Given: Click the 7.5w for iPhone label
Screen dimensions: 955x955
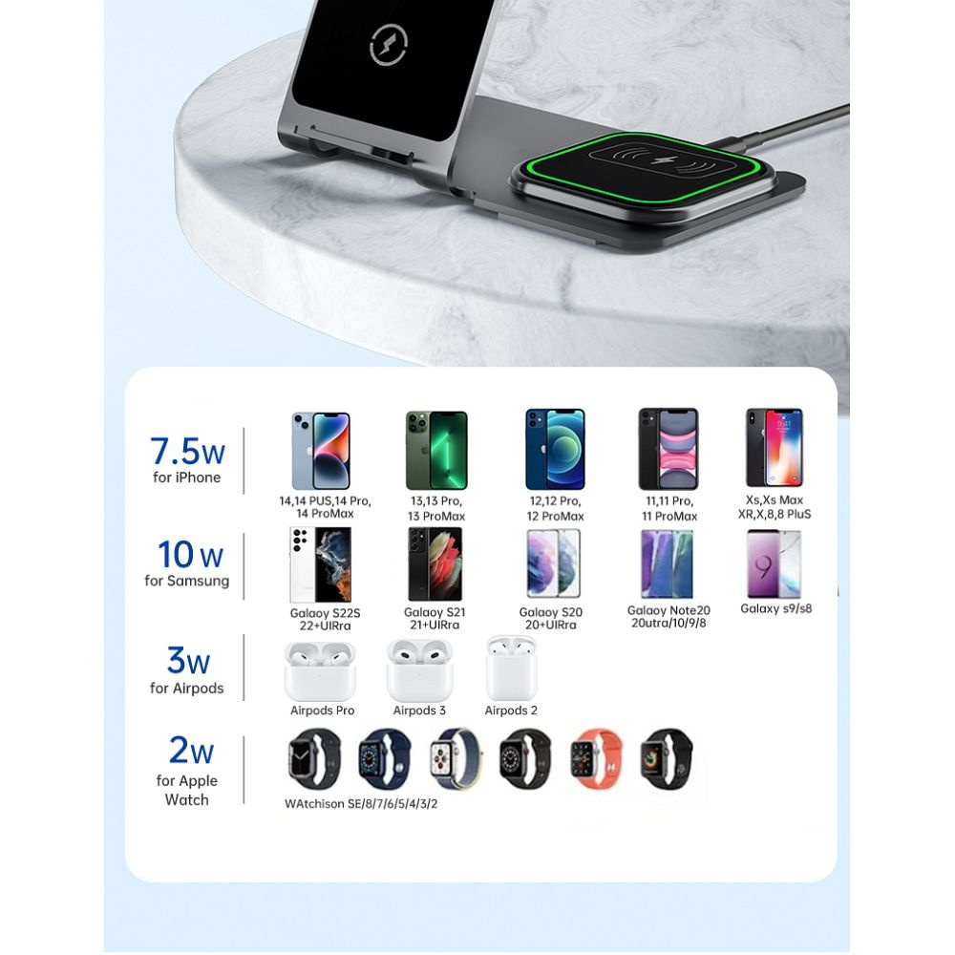Looking at the screenshot, I should [x=187, y=460].
